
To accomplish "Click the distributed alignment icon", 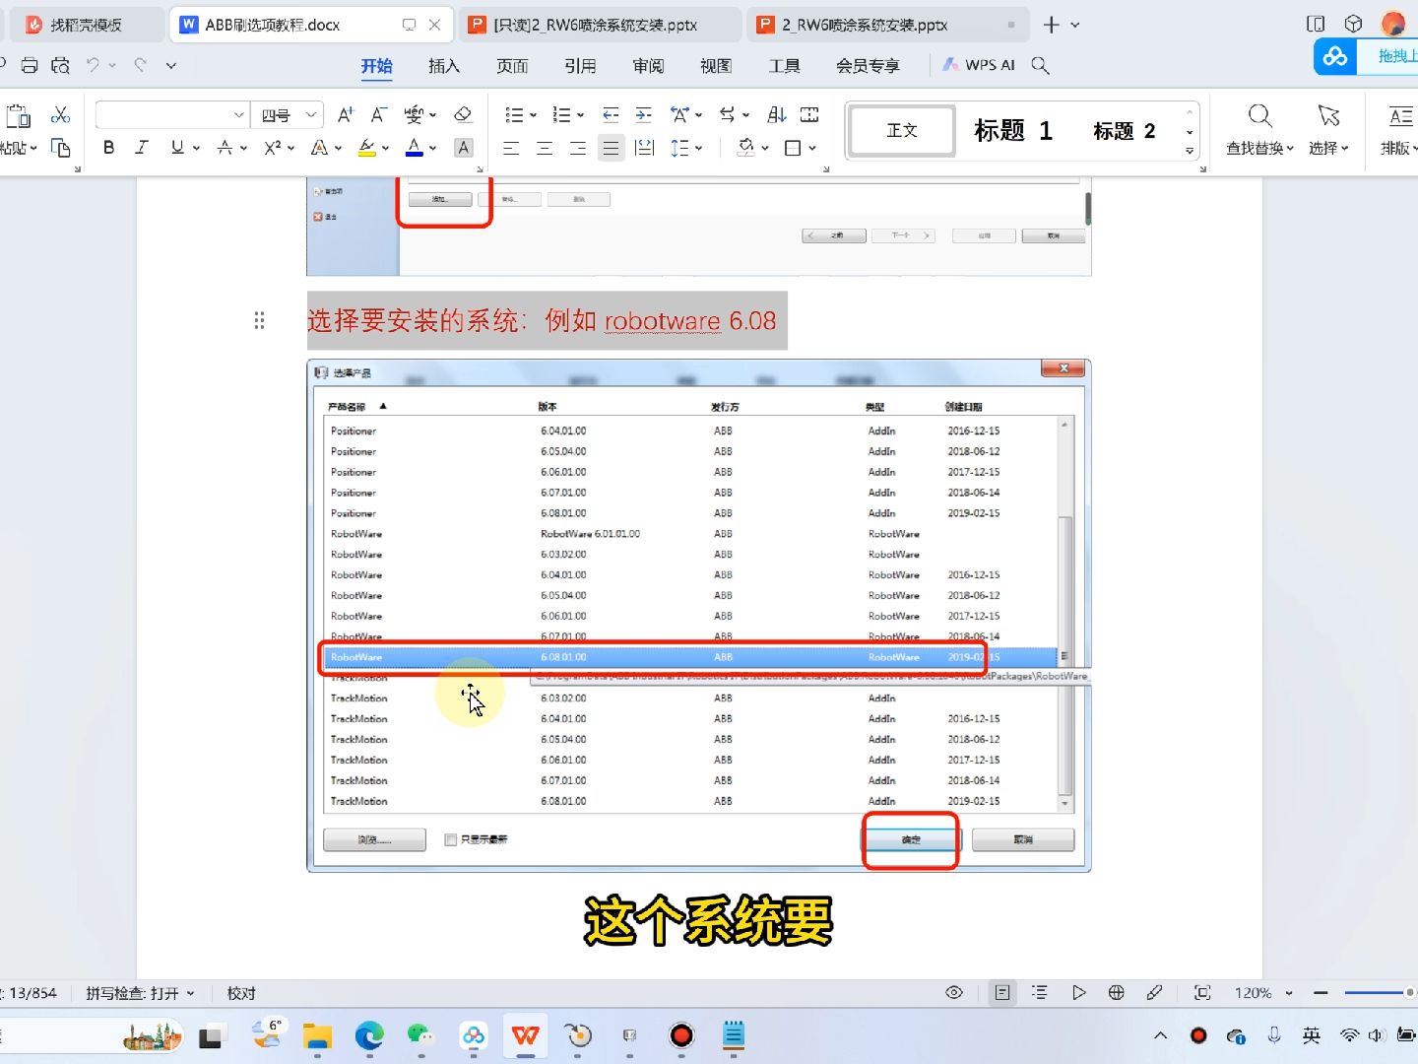I will click(x=645, y=148).
